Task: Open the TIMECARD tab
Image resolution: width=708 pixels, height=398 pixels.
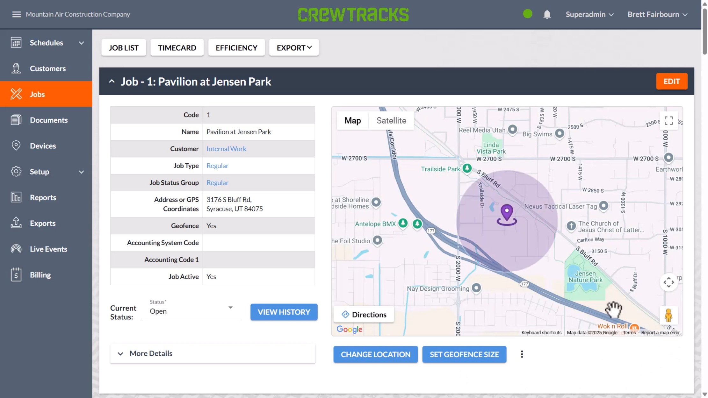Action: pyautogui.click(x=177, y=48)
